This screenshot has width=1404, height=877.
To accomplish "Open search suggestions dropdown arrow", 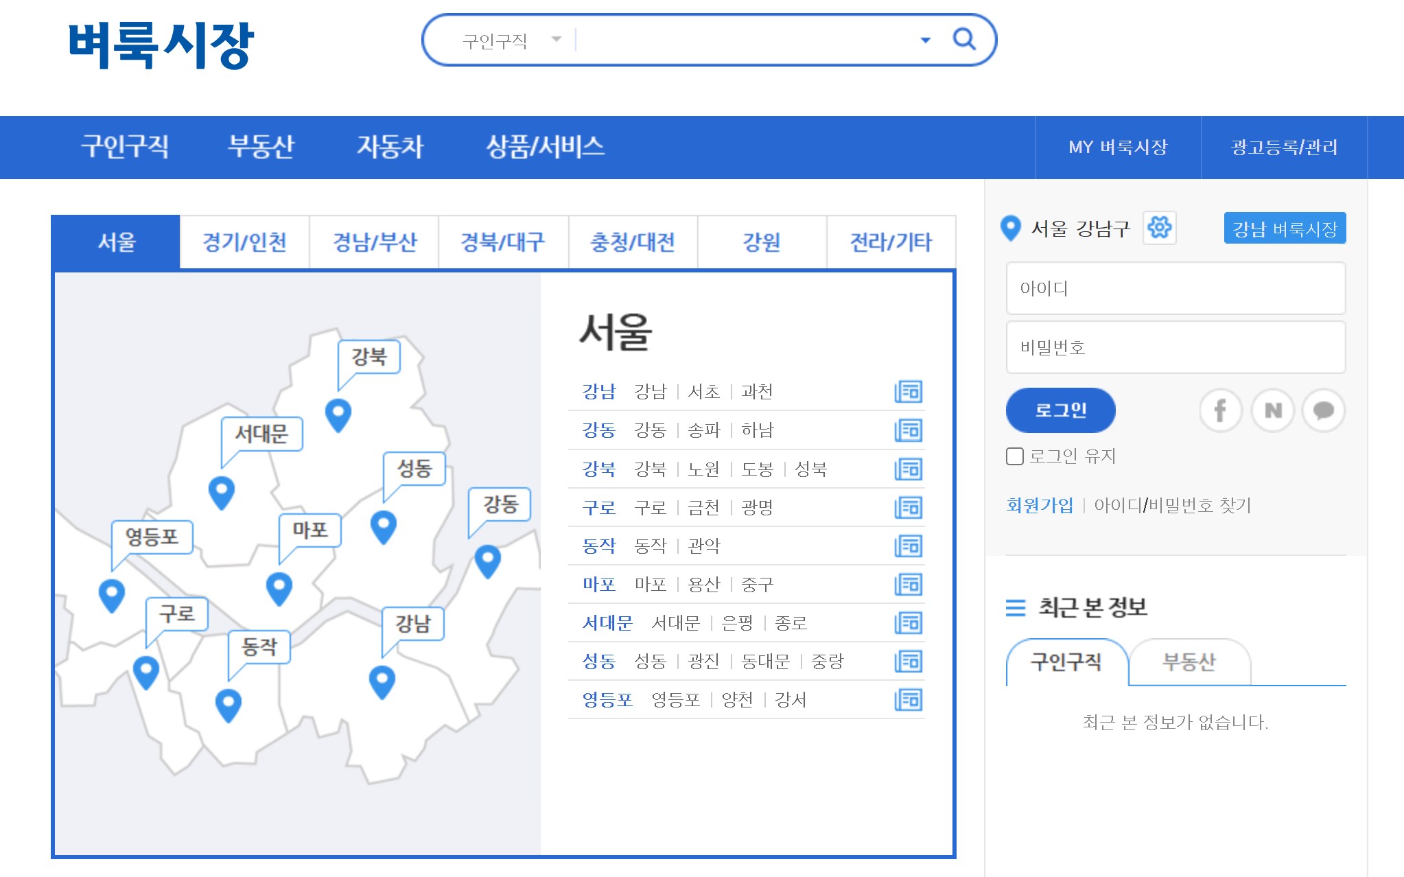I will tap(925, 40).
